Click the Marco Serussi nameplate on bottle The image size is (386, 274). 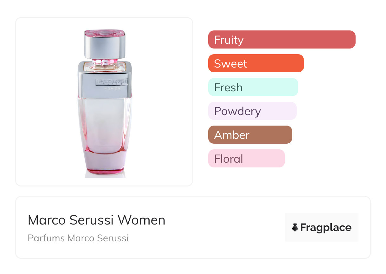(112, 82)
